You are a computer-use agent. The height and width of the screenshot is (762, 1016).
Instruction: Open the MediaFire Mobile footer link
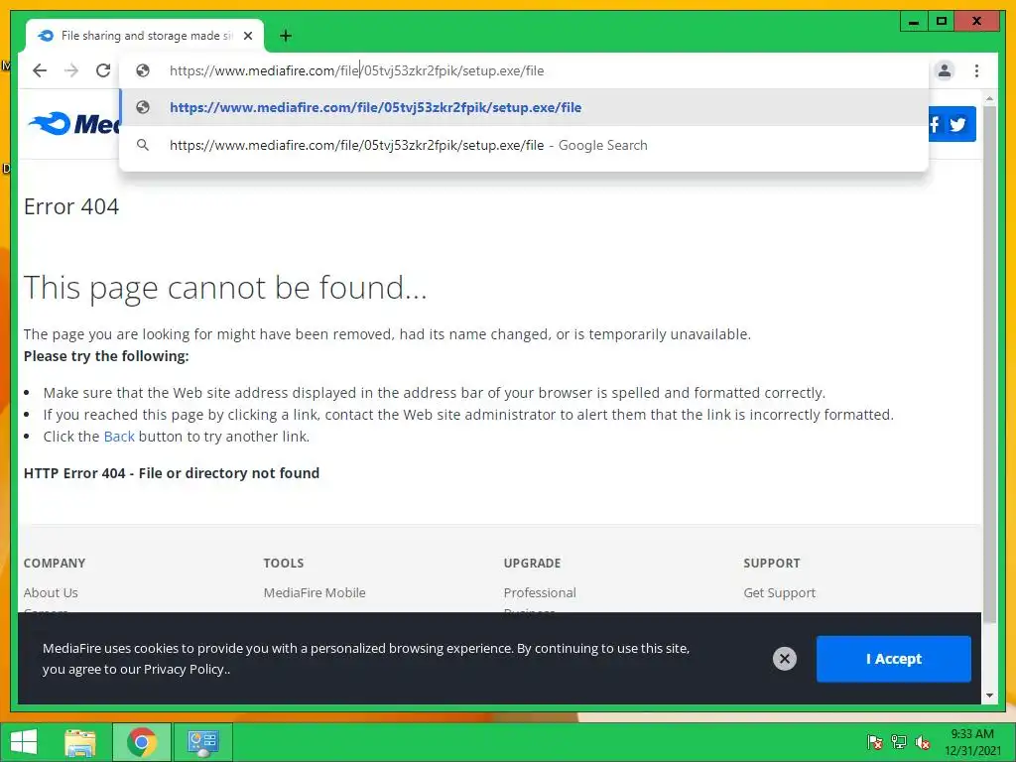[315, 592]
